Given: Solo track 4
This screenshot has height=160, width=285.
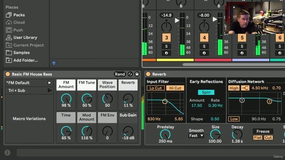Looking at the screenshot, I should tap(204, 46).
